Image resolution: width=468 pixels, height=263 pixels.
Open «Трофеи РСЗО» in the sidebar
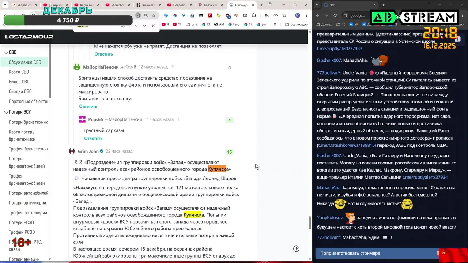[22, 232]
